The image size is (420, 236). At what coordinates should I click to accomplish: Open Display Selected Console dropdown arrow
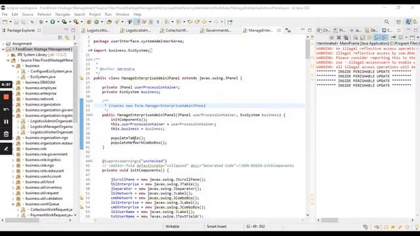[x=406, y=37]
